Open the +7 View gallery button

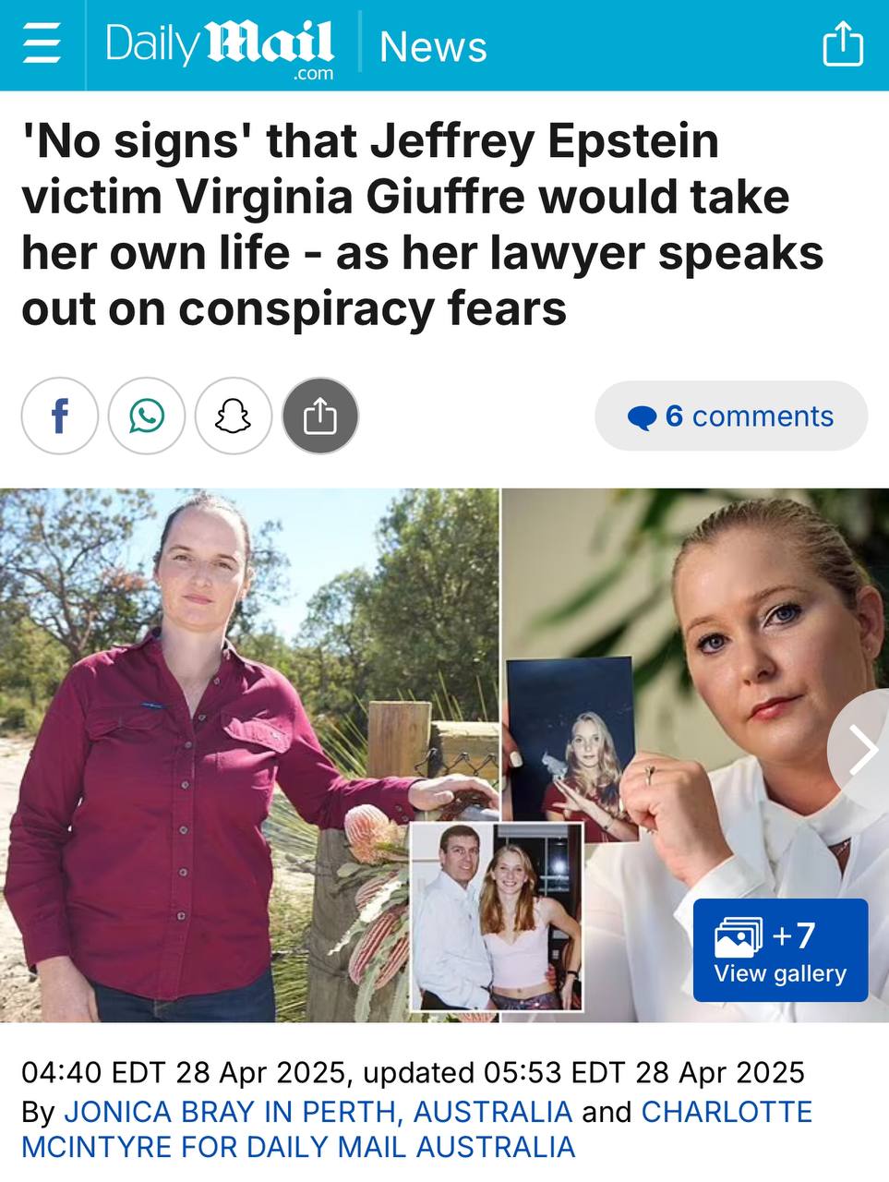click(x=781, y=950)
